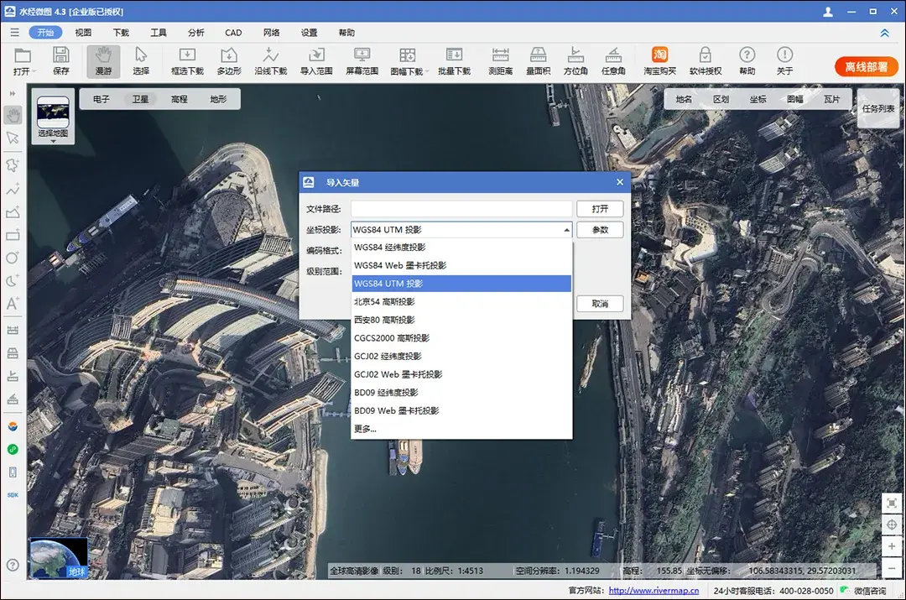
Task: Pick 更多... in the projection list
Action: point(366,429)
